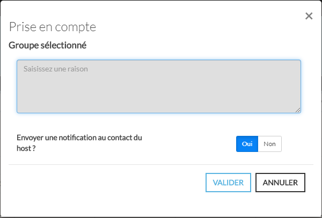Focus the Saisissez une raison text area
322x218 pixels.
pyautogui.click(x=158, y=86)
